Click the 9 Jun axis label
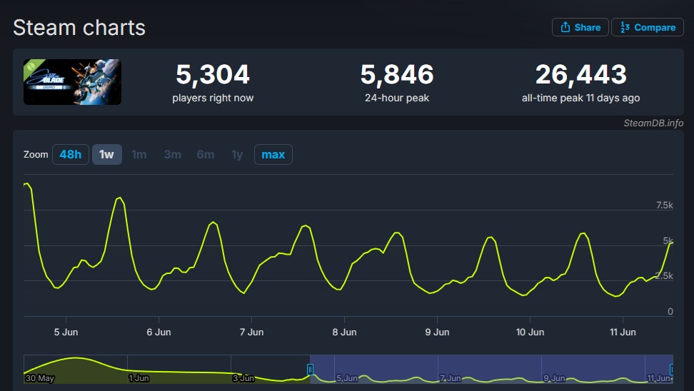This screenshot has height=391, width=694. click(437, 332)
